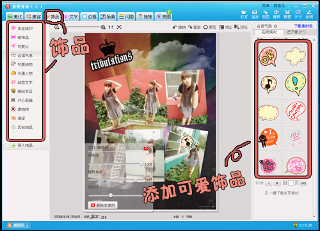The image size is (320, 231).
Task: Click the zoom-out magnifier icon
Action: [56, 27]
